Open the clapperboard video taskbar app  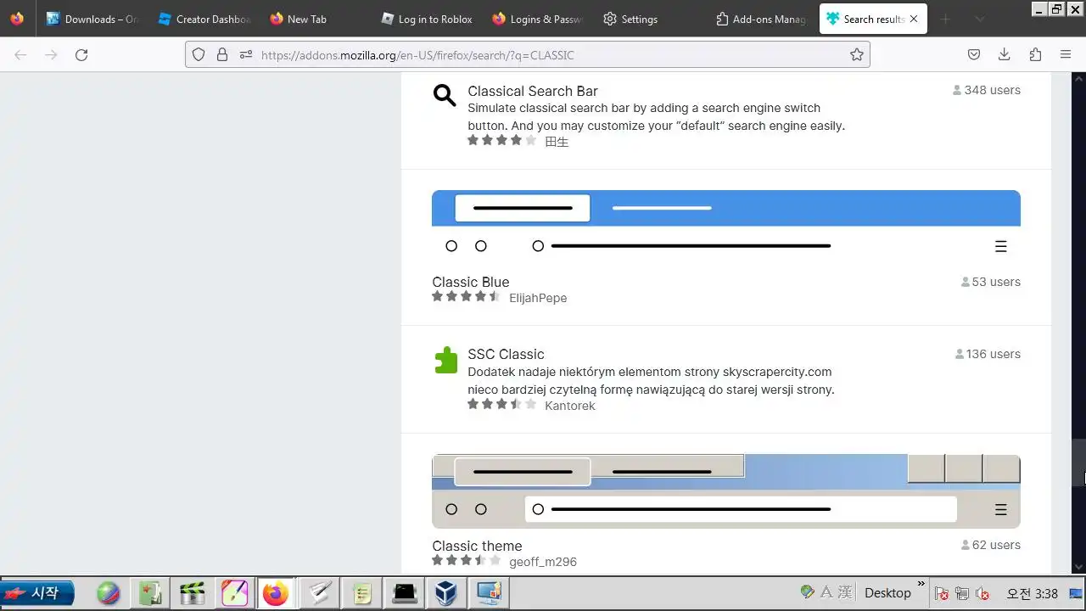[x=193, y=593]
